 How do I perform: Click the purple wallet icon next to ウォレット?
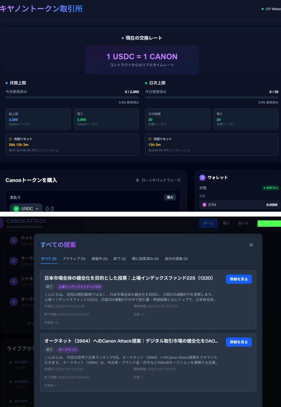click(x=202, y=178)
